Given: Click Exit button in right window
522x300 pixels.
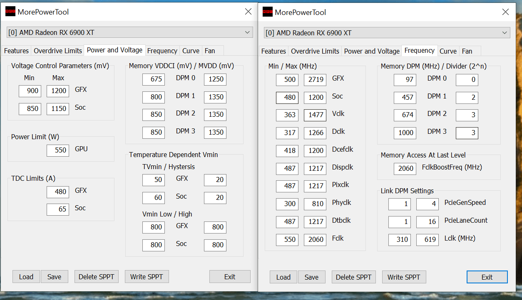Looking at the screenshot, I should click(x=487, y=277).
